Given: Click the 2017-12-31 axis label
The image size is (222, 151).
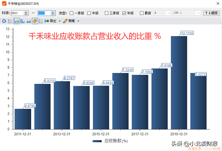Looking at the screenshot, I should [x=140, y=134].
